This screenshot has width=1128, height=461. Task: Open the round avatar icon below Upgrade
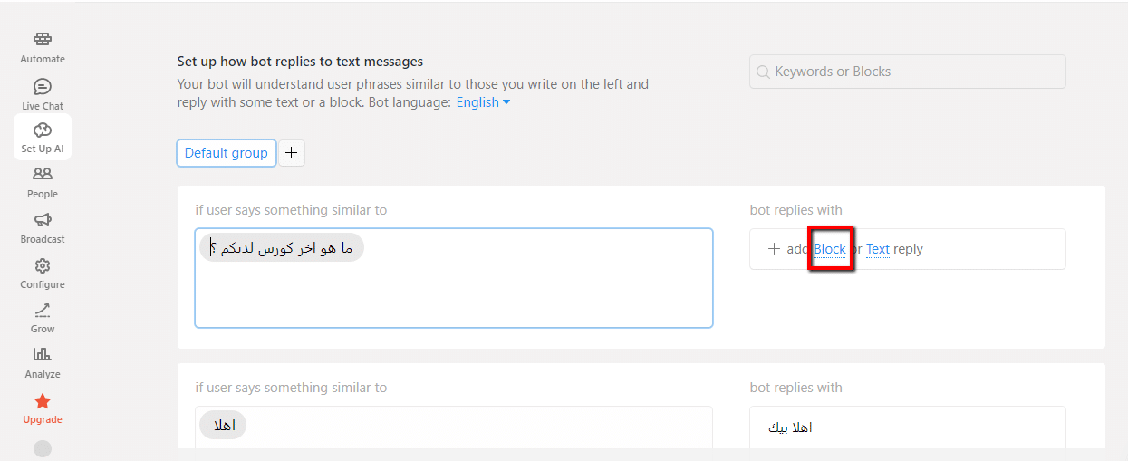pos(43,448)
